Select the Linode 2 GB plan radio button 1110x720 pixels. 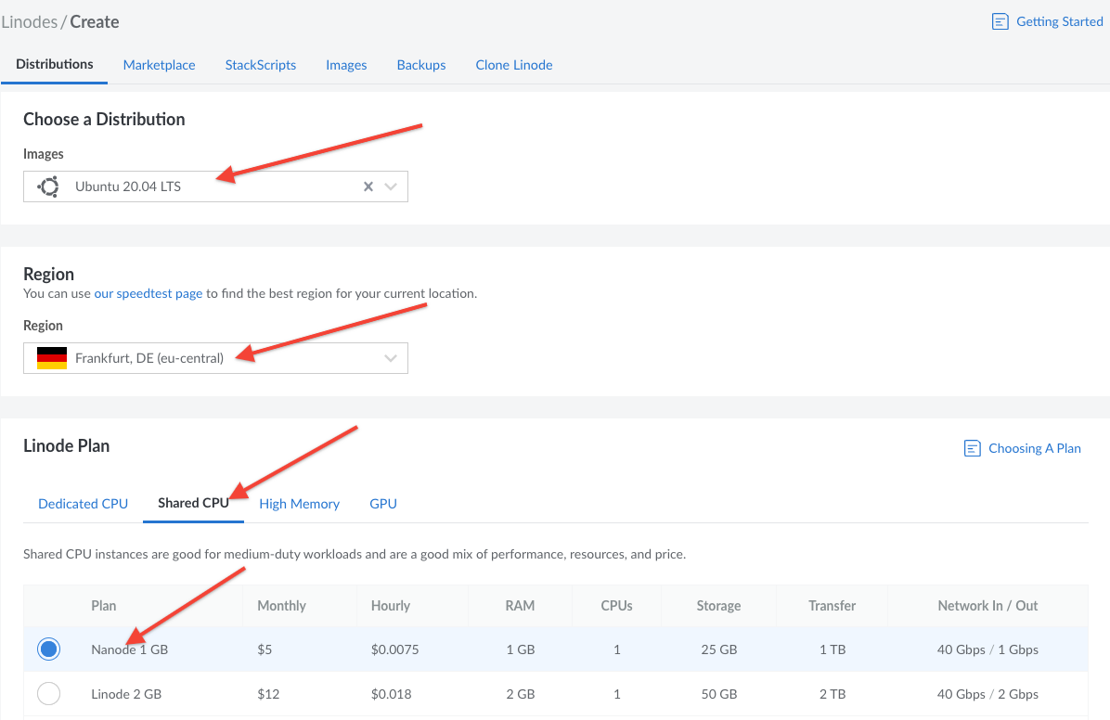coord(48,694)
